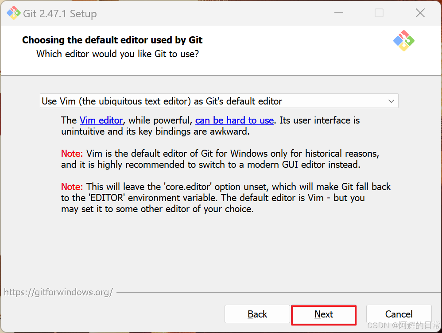This screenshot has height=333, width=442.
Task: Click the dropdown chevron arrow of editor combo box
Action: (x=391, y=101)
